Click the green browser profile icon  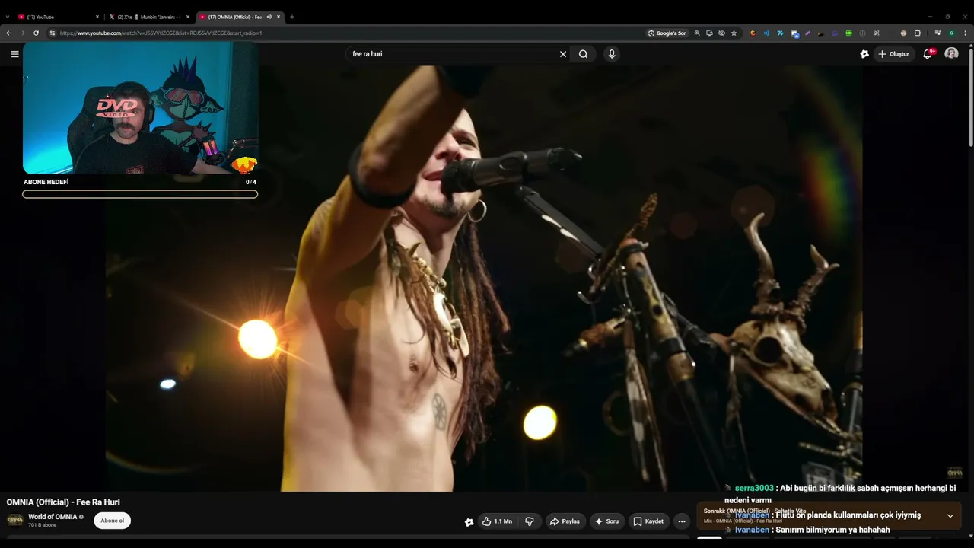tap(951, 33)
